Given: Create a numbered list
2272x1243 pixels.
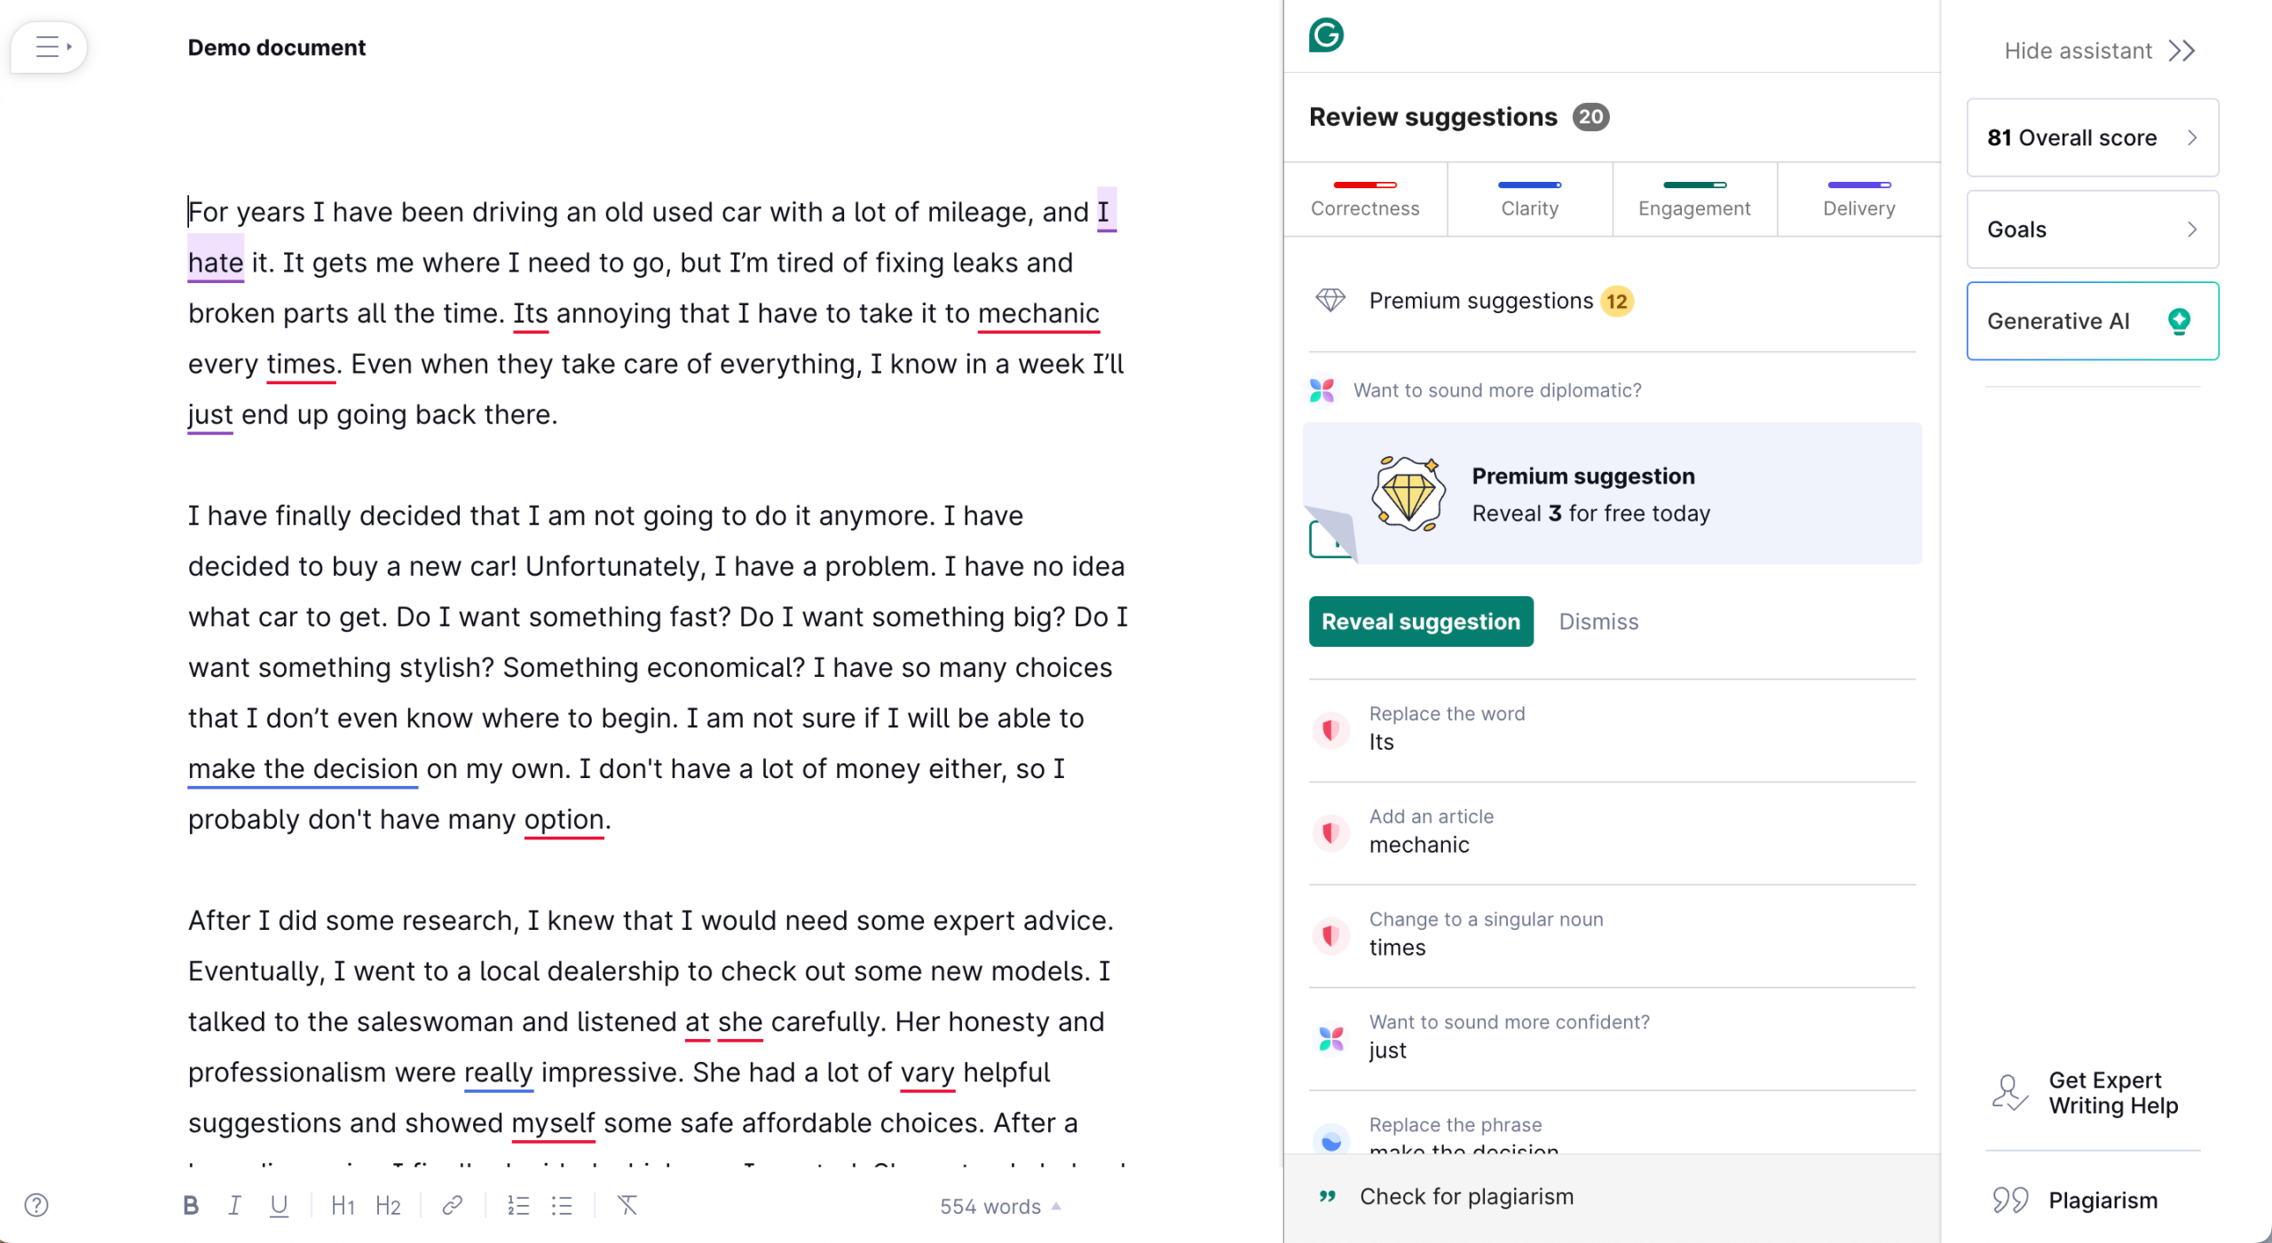Looking at the screenshot, I should click(x=518, y=1205).
